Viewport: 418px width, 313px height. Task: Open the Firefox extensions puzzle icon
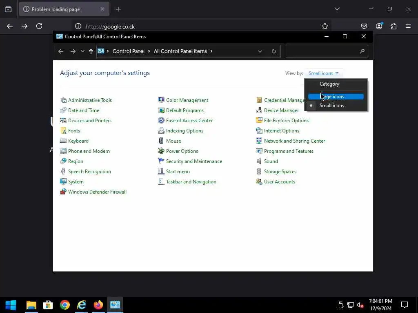pyautogui.click(x=394, y=26)
